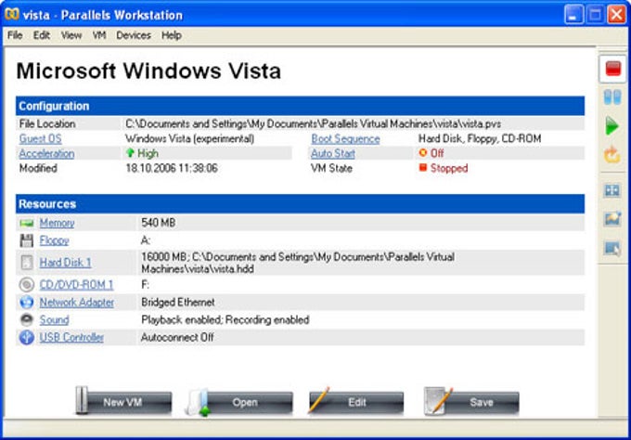
Task: Click the Configuration section header
Action: pos(301,106)
